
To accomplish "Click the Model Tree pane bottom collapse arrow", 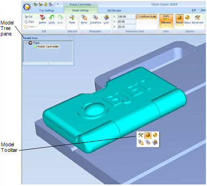I will [x=48, y=64].
